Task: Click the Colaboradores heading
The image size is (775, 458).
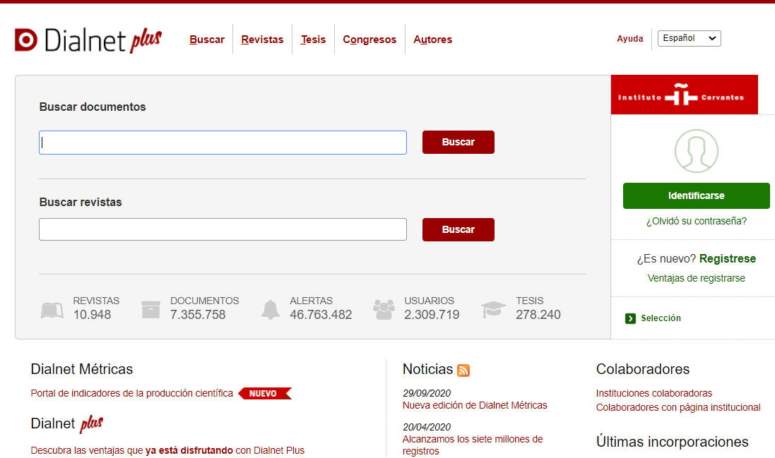Action: (643, 369)
